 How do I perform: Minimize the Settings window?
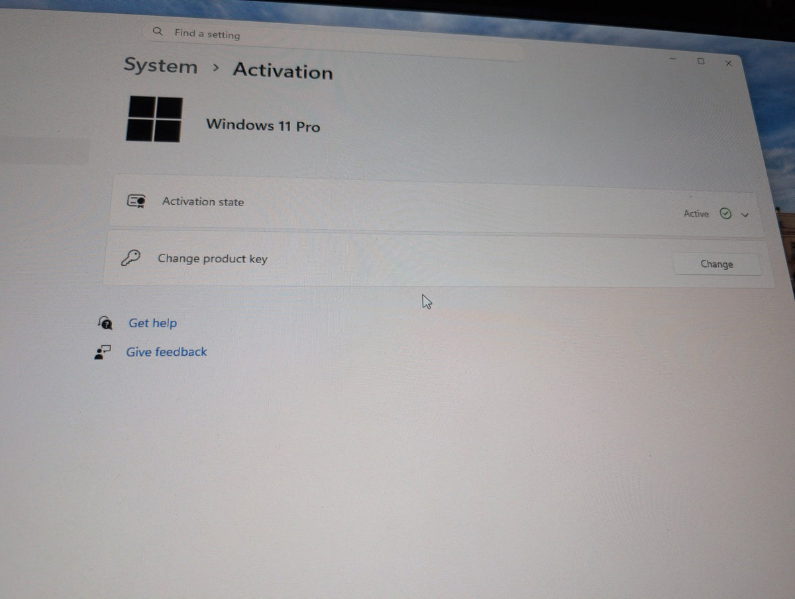(673, 60)
